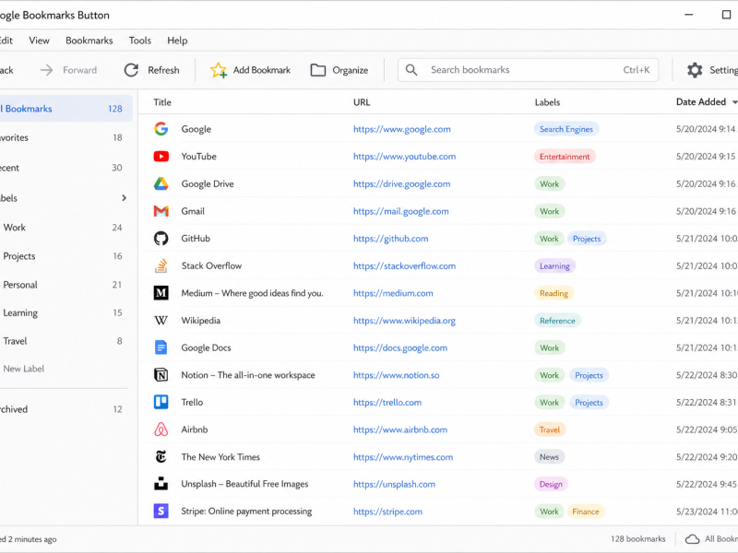
Task: Click the GitHub octocat icon
Action: 161,239
